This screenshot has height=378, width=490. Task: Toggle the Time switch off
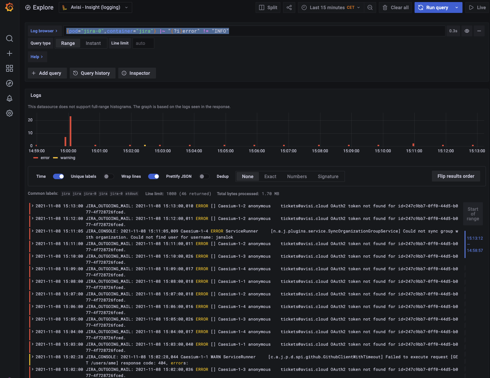[x=58, y=176]
